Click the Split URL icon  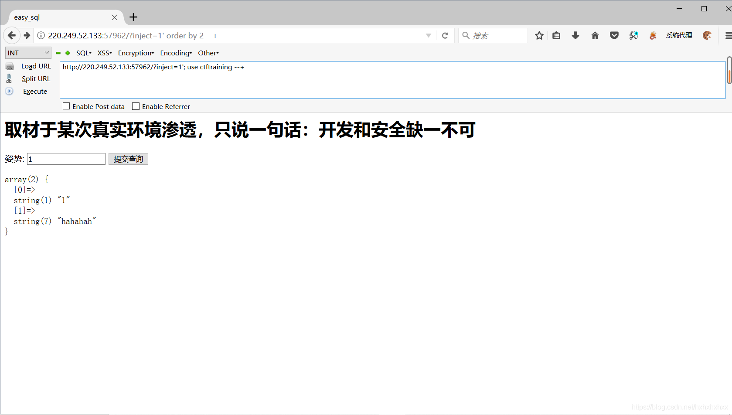pos(9,78)
